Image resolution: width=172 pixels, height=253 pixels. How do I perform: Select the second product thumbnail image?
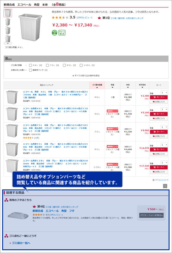point(8,22)
